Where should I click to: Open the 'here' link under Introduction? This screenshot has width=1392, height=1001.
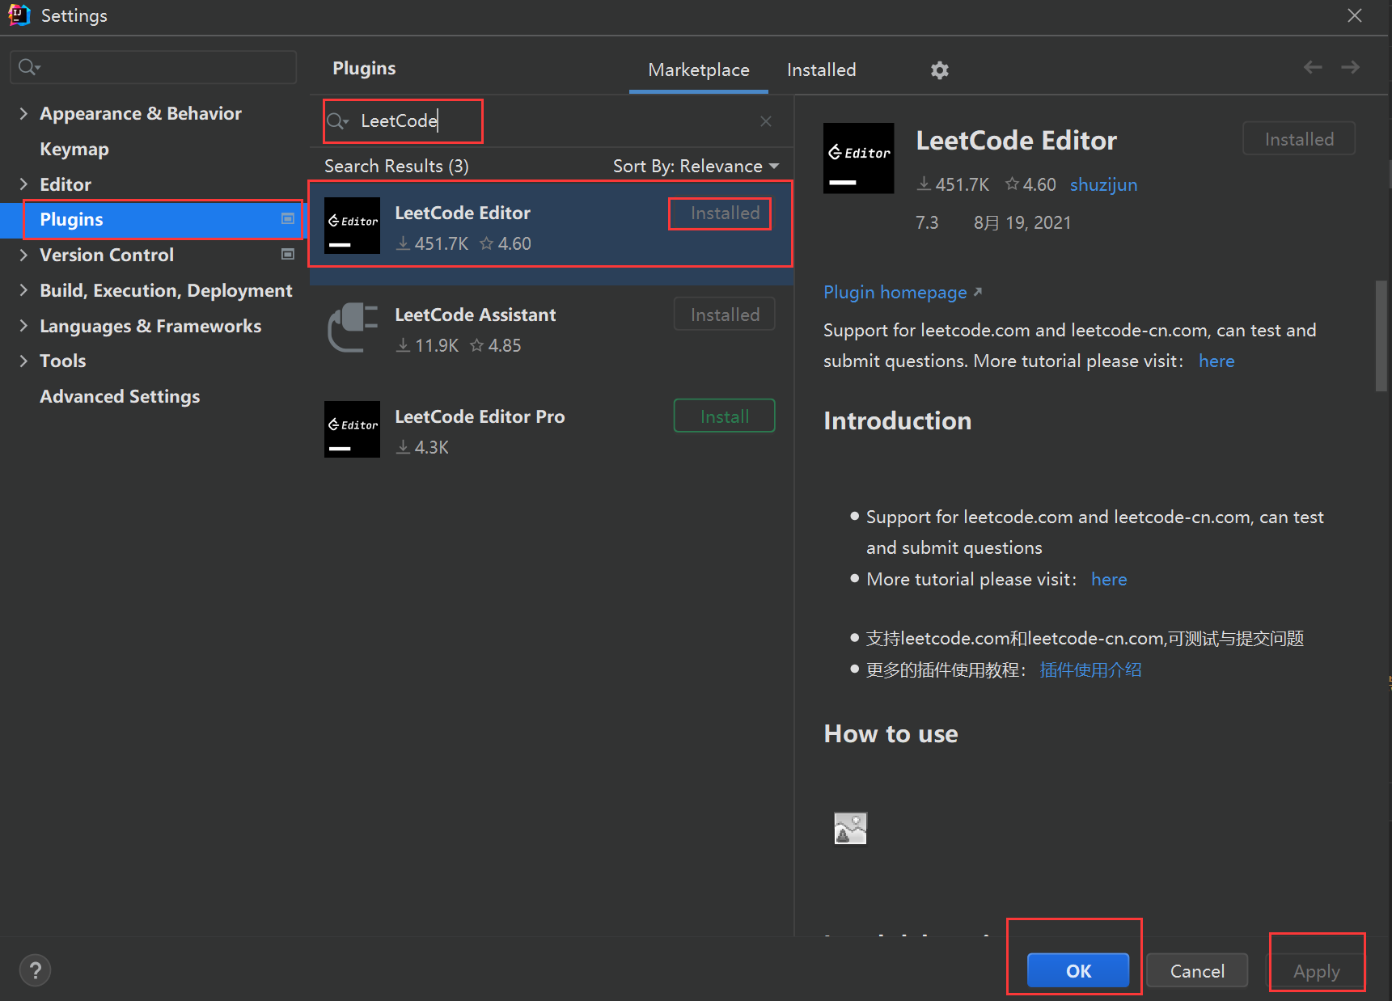click(1109, 580)
